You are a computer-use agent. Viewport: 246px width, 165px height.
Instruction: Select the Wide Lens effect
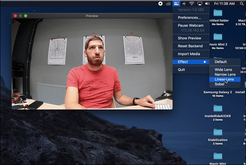point(225,70)
